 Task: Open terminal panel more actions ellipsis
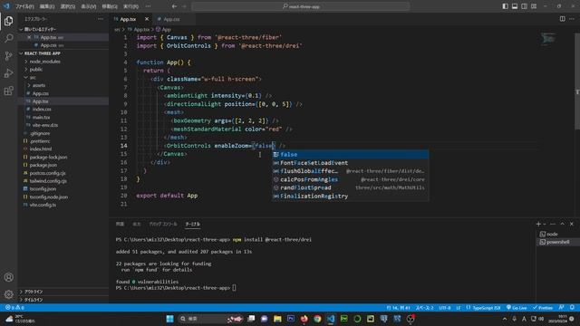tap(553, 224)
